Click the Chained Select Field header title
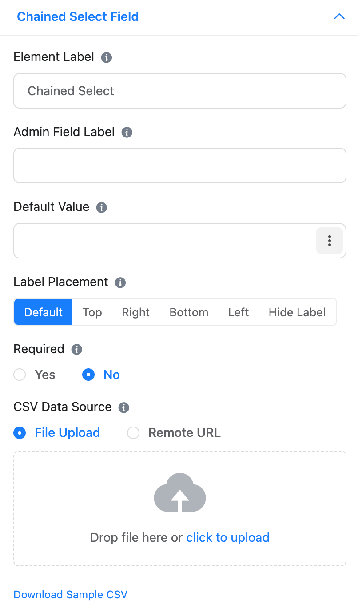This screenshot has height=613, width=358. coord(78,17)
